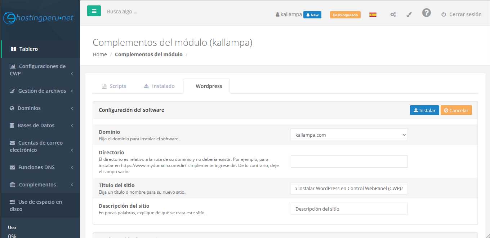Expand Configuraciones de CWP sidebar menu

40,70
